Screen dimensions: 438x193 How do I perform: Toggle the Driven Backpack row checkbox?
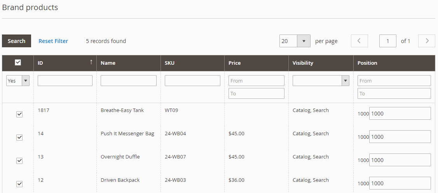tap(19, 184)
